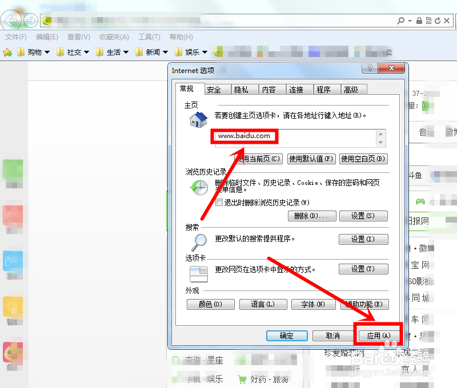Click the search magnifier in the address bar
This screenshot has height=388, width=457.
pos(402,20)
